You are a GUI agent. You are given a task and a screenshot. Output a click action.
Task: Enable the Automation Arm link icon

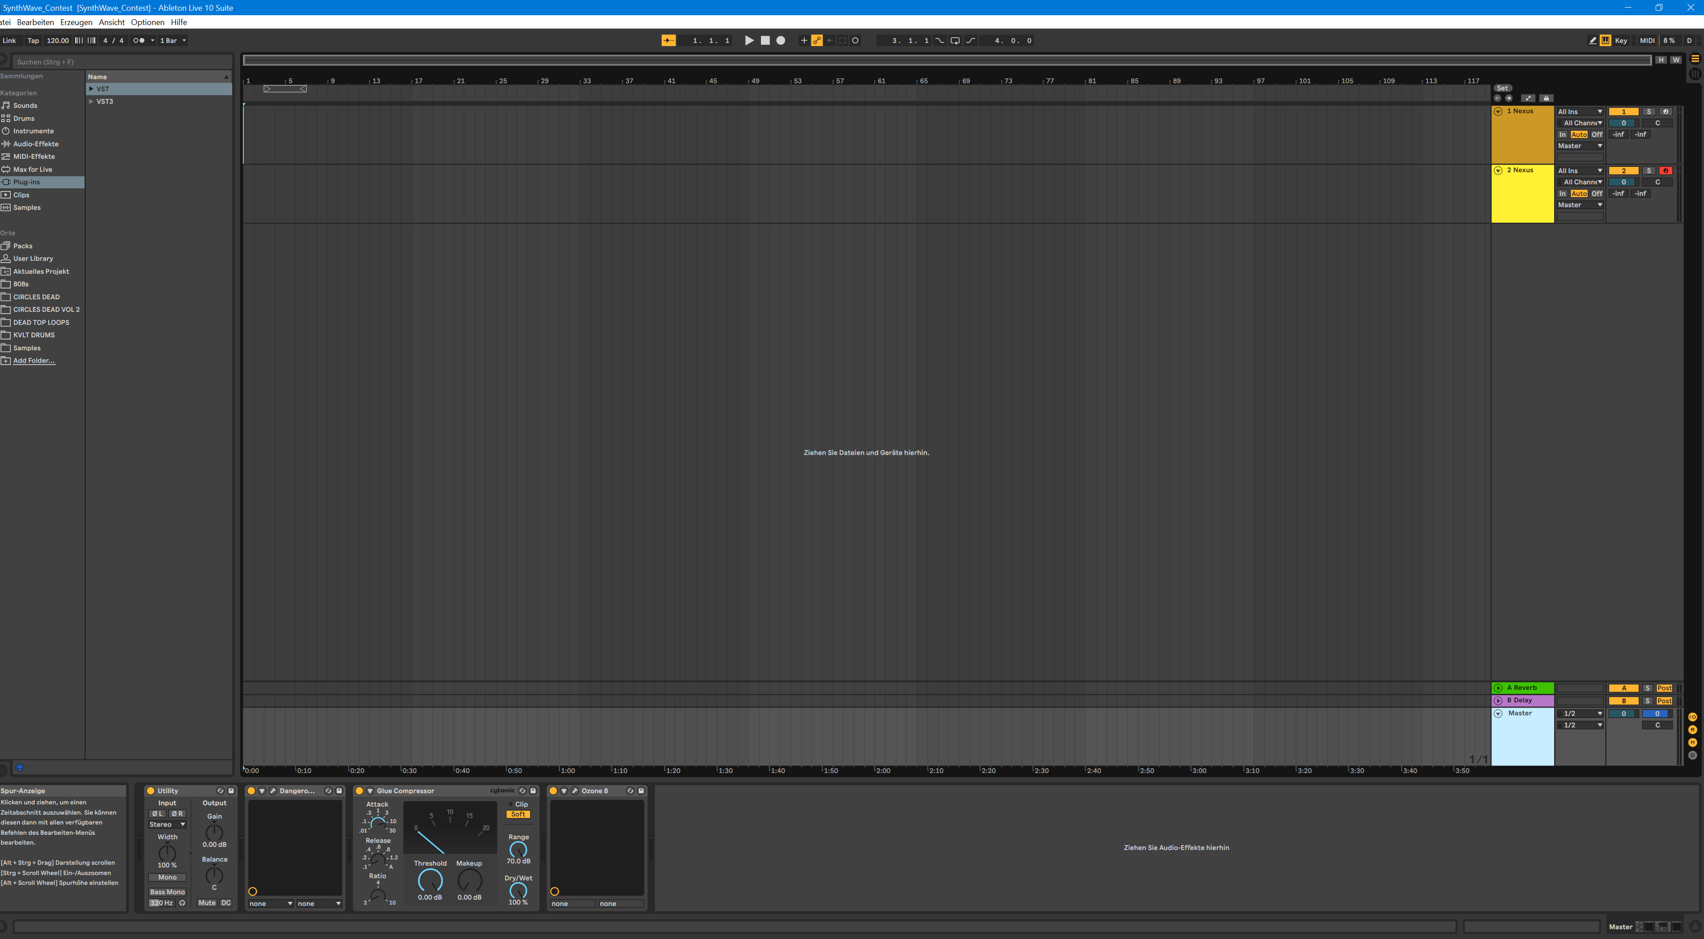tap(817, 40)
